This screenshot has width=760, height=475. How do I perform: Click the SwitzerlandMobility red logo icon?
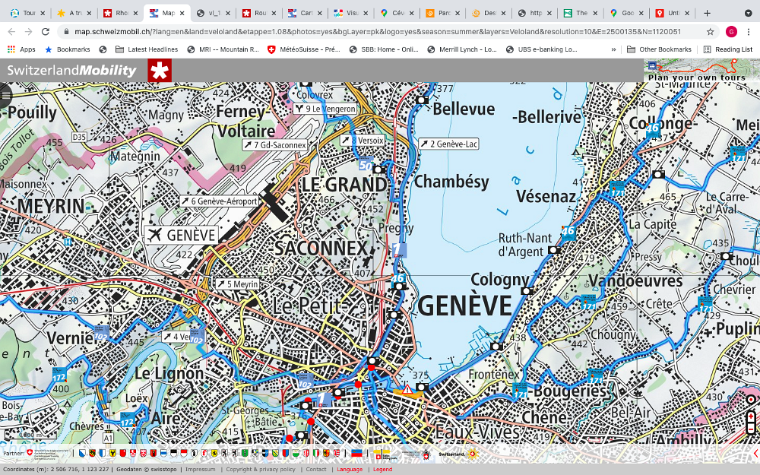point(160,71)
